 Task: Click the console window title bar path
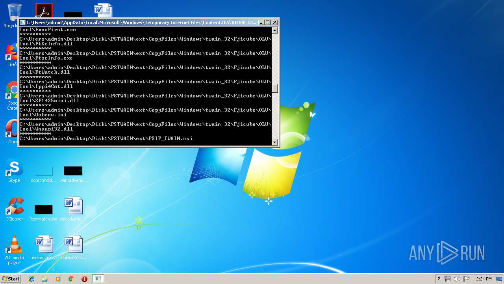[x=141, y=22]
